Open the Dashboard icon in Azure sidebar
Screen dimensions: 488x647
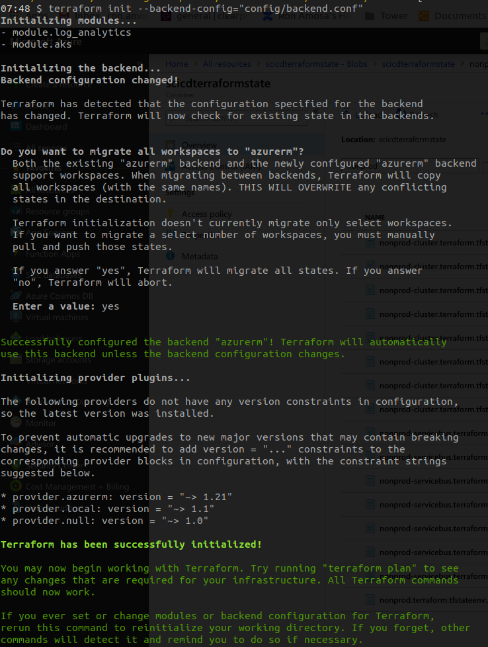16,126
